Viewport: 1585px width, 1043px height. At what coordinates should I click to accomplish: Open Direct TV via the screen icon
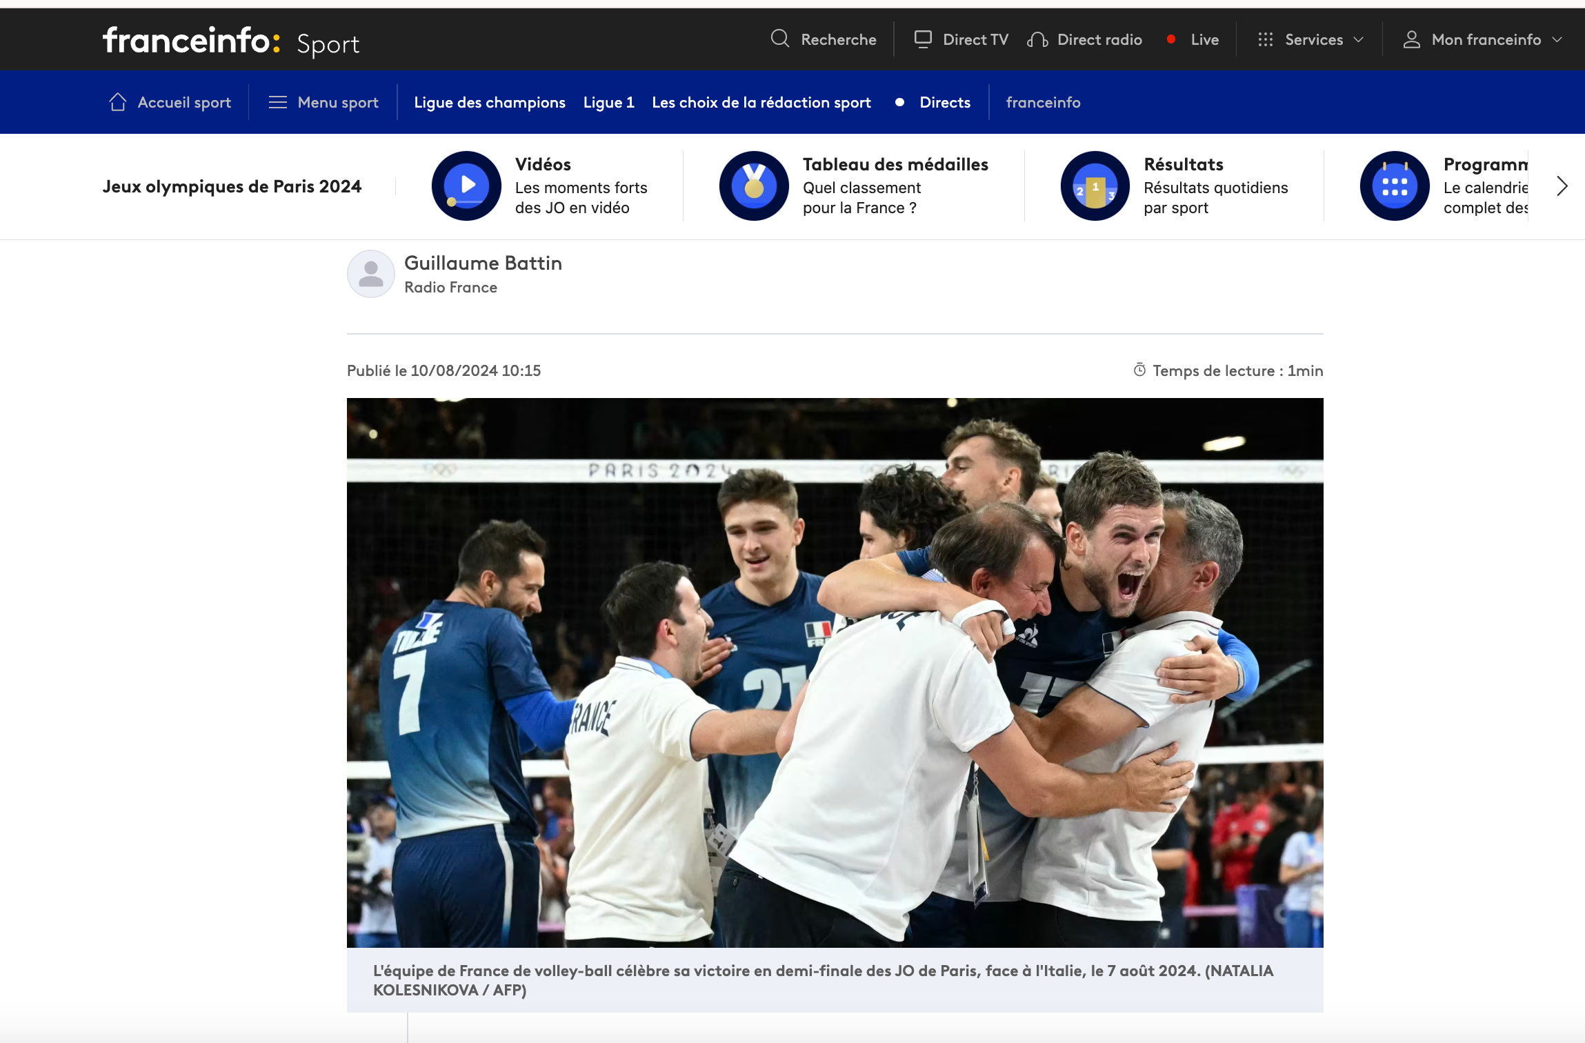coord(923,39)
